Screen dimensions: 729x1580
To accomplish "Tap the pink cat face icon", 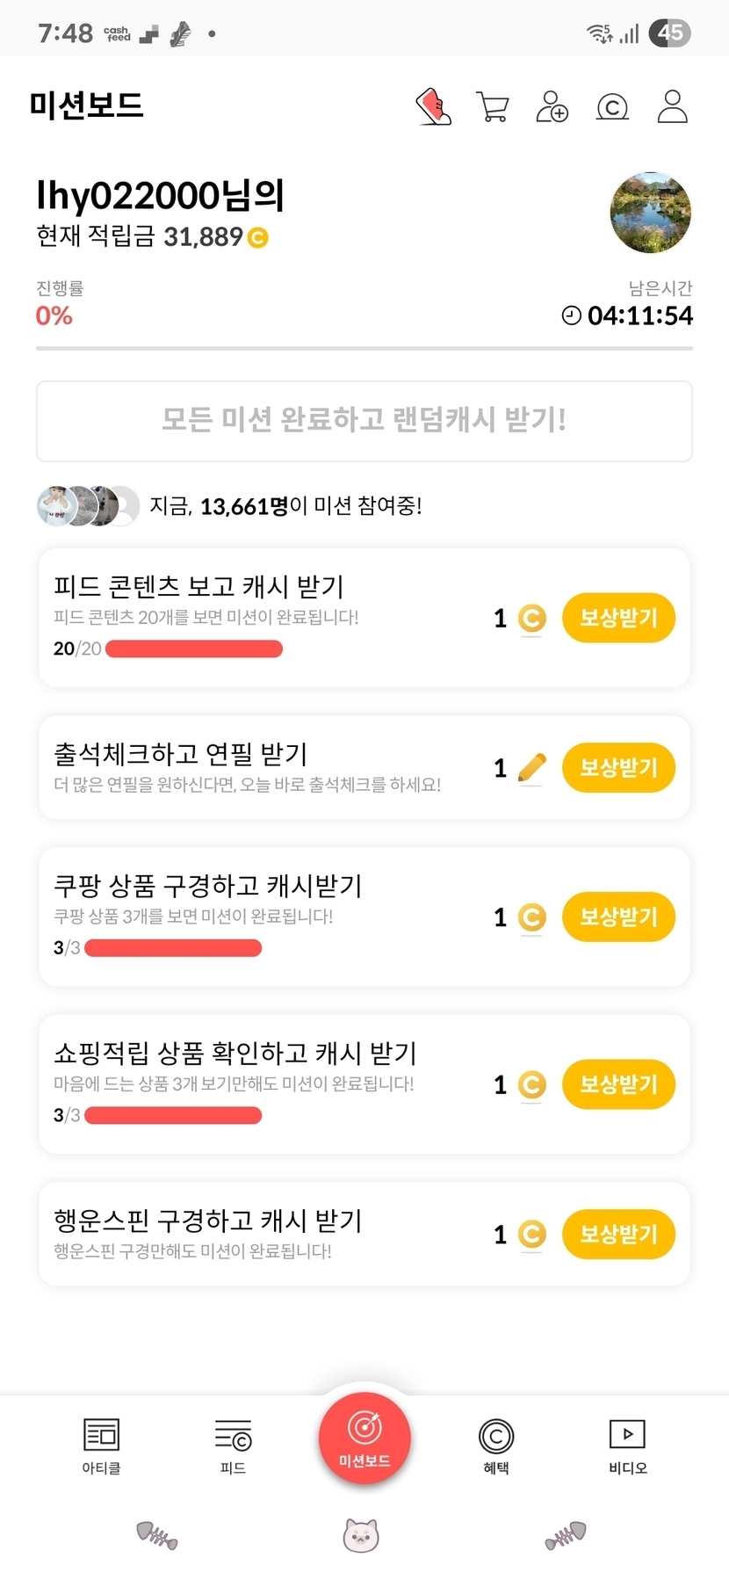I will pyautogui.click(x=360, y=1535).
